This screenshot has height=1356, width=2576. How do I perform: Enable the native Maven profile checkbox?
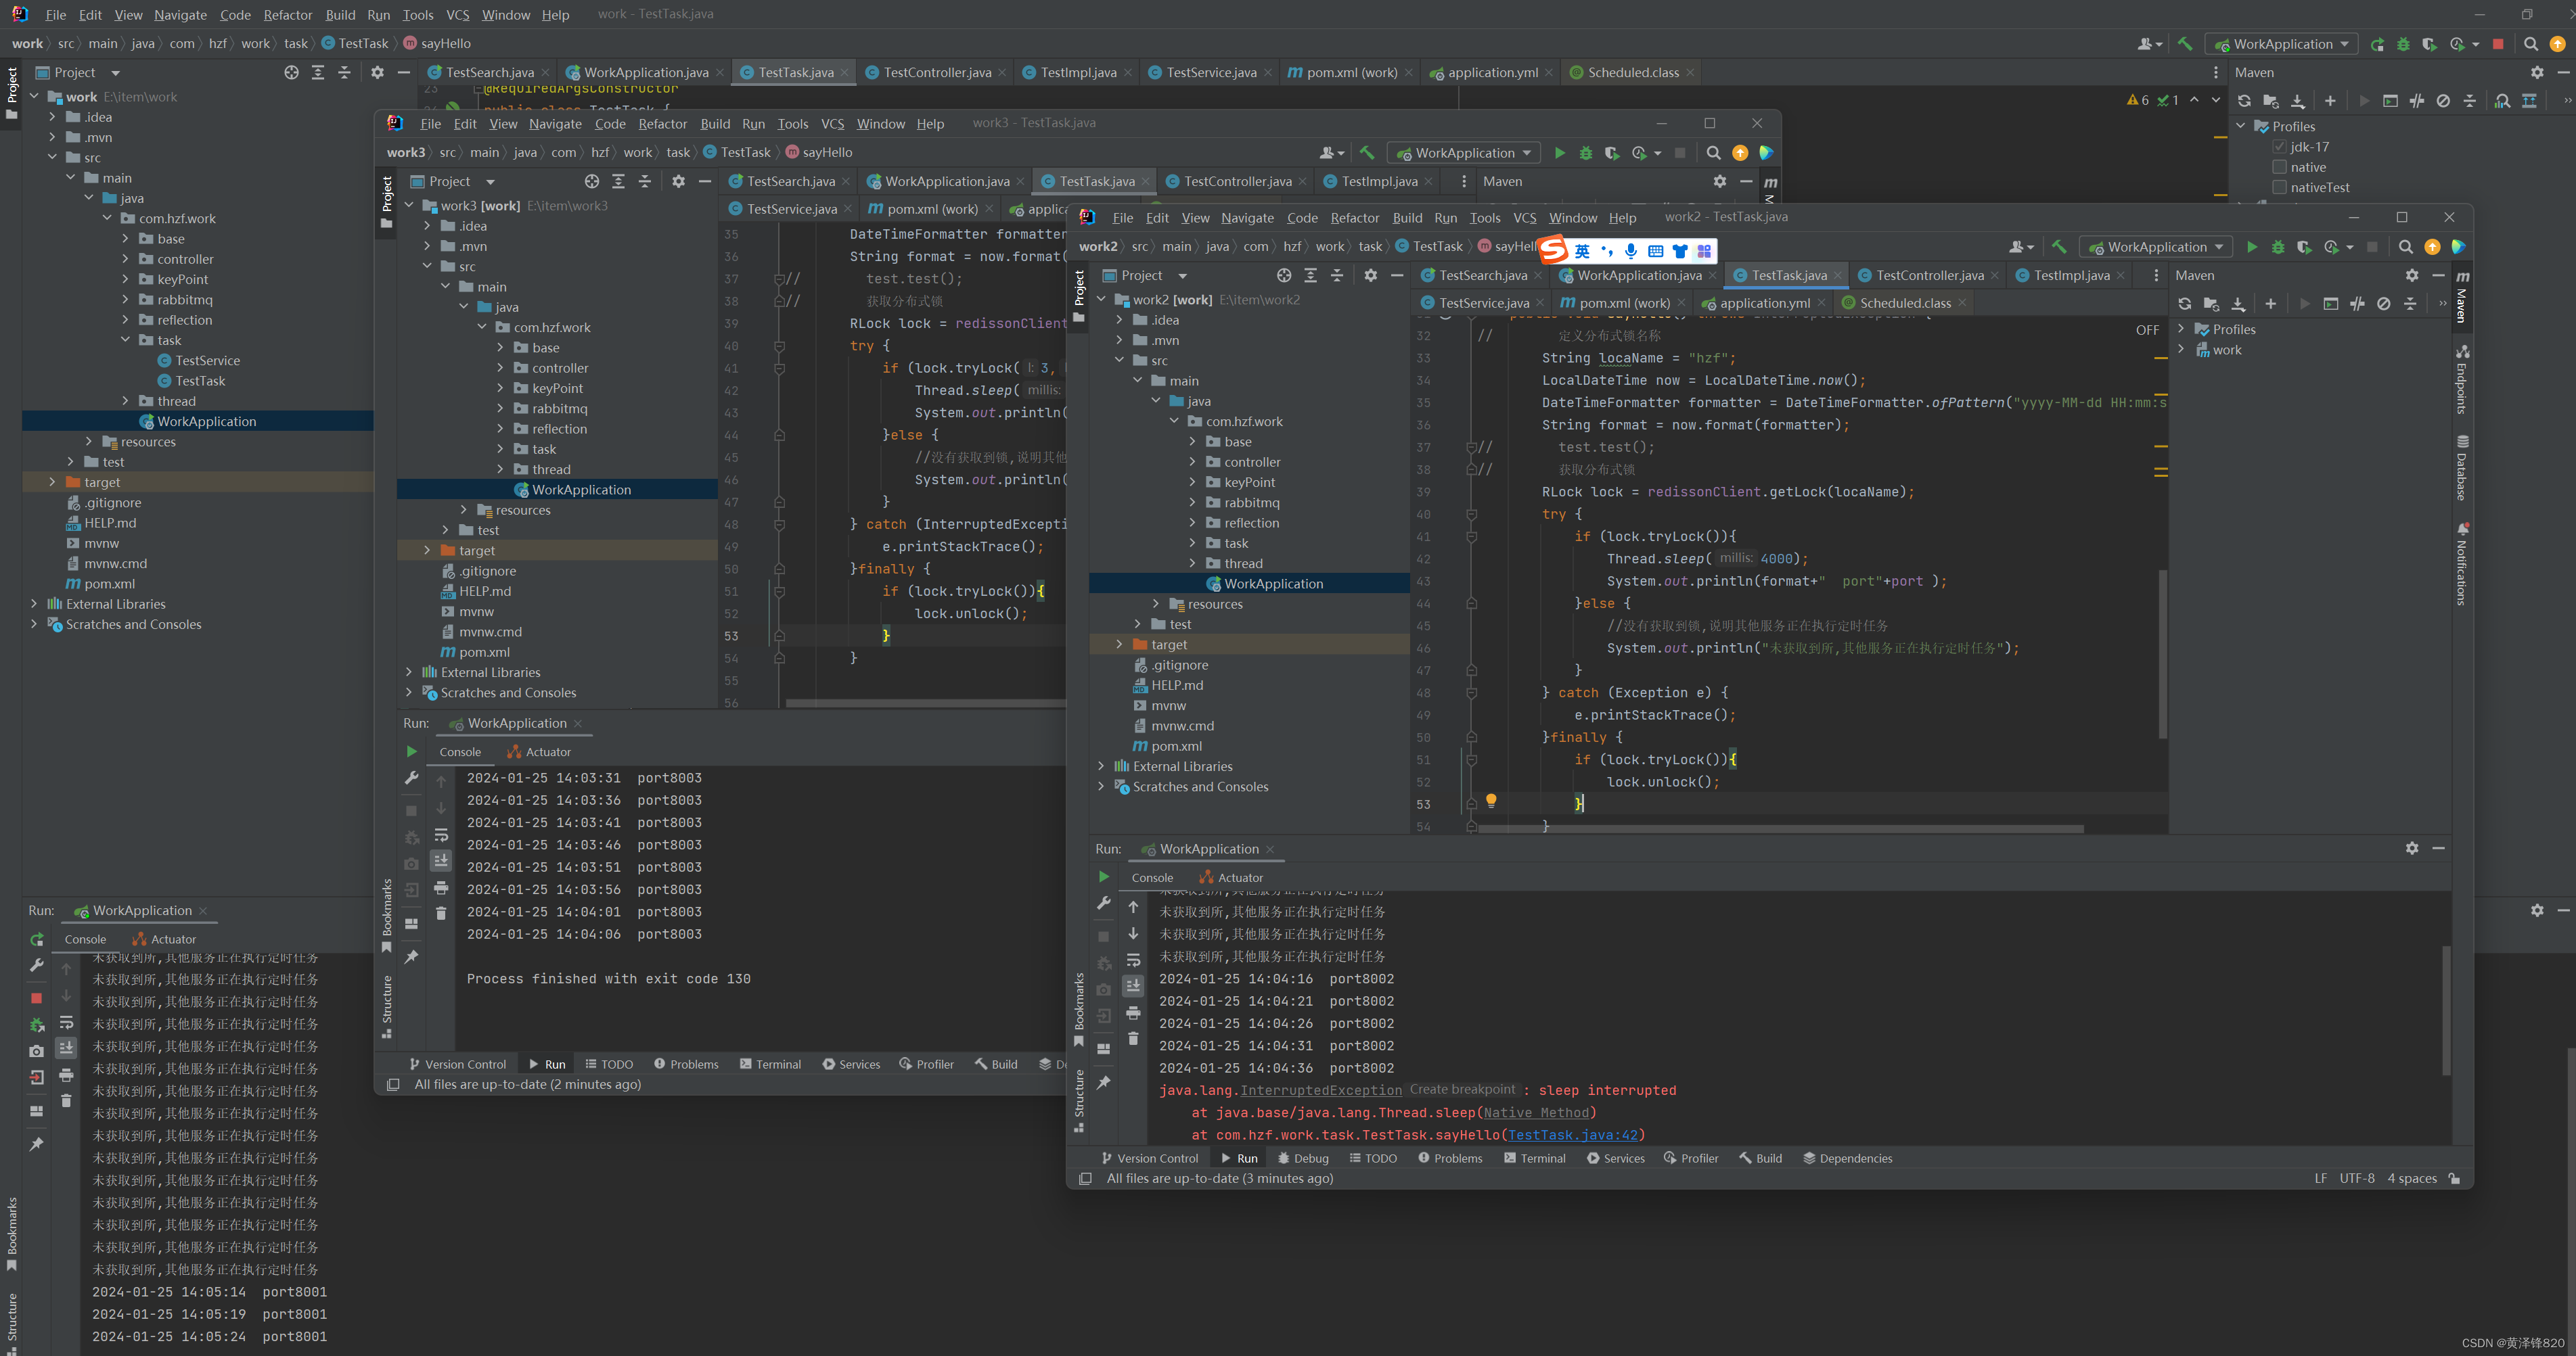tap(2279, 167)
